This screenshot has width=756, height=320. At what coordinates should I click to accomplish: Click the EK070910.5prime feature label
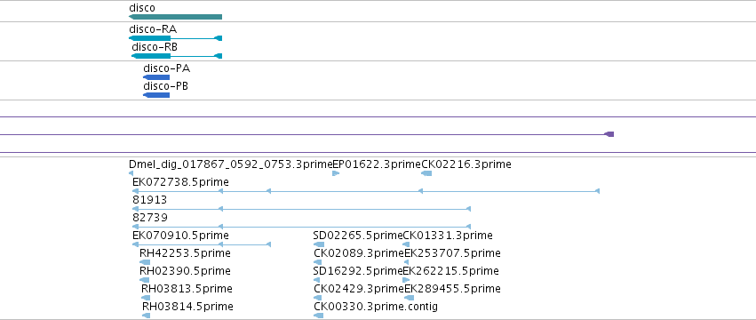pyautogui.click(x=181, y=236)
